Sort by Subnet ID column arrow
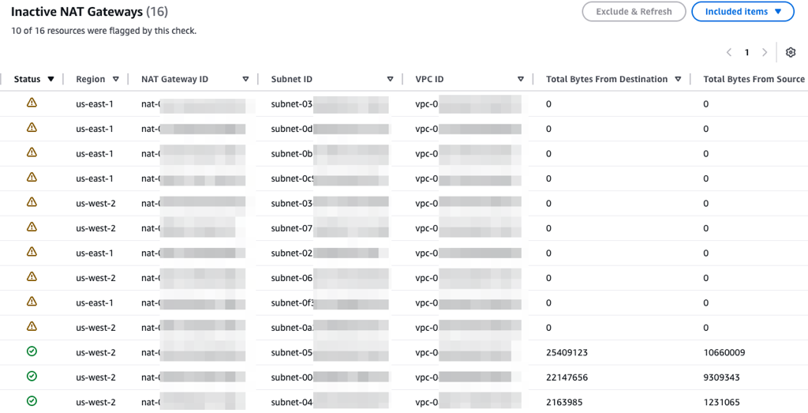The height and width of the screenshot is (413, 808). coord(390,79)
